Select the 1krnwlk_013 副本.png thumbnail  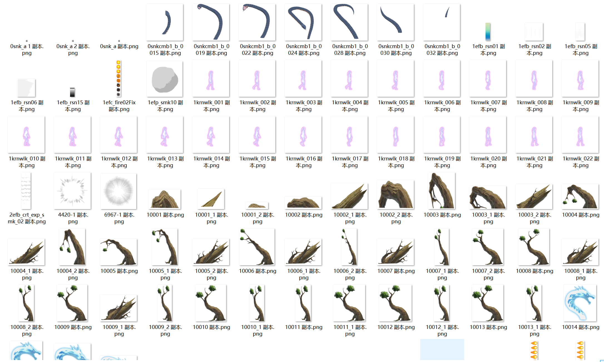(165, 135)
